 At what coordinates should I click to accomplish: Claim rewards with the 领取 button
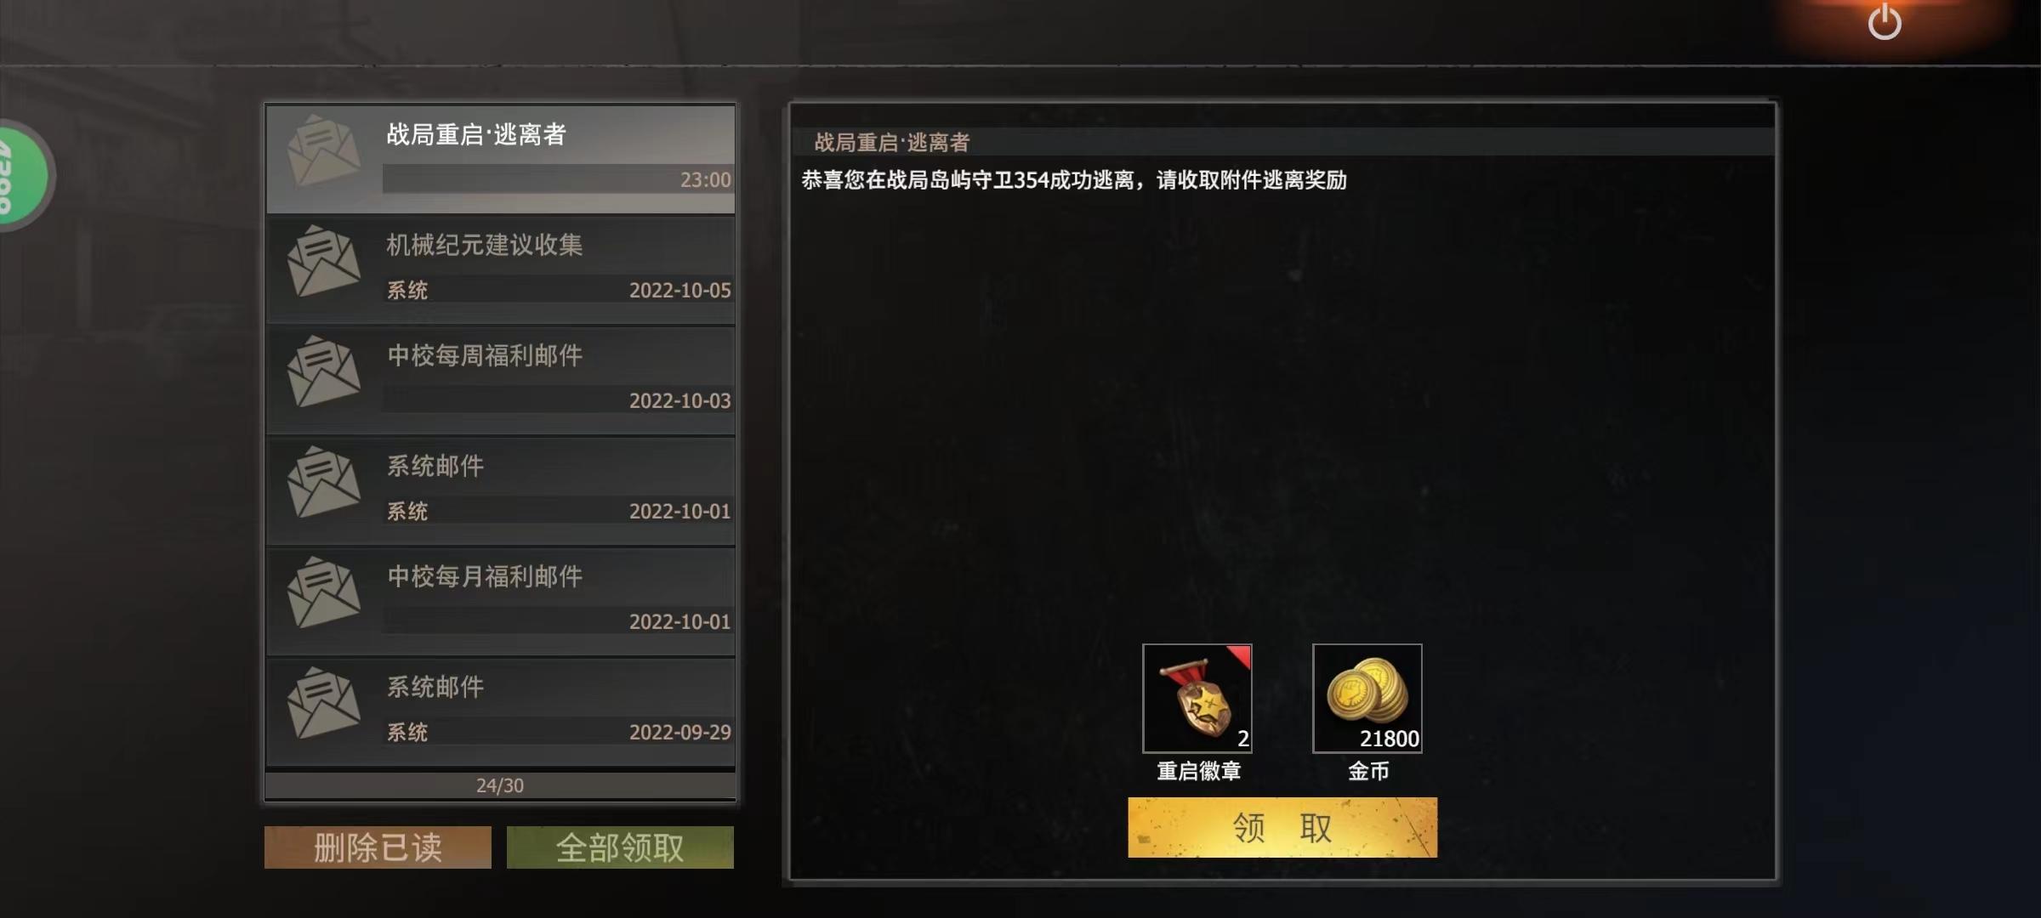pyautogui.click(x=1282, y=827)
